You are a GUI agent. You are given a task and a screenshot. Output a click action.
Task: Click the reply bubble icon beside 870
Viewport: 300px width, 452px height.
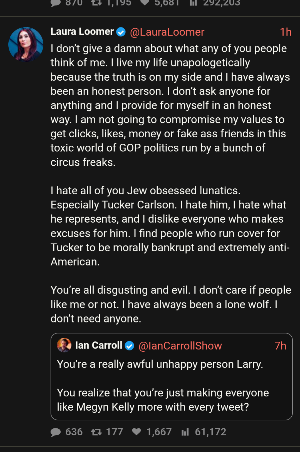click(x=56, y=3)
